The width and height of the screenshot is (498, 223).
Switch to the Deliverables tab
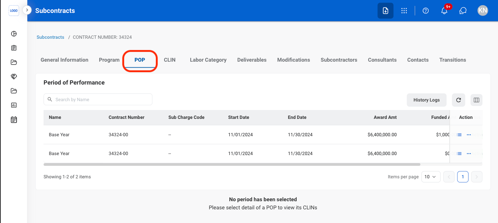(x=252, y=60)
